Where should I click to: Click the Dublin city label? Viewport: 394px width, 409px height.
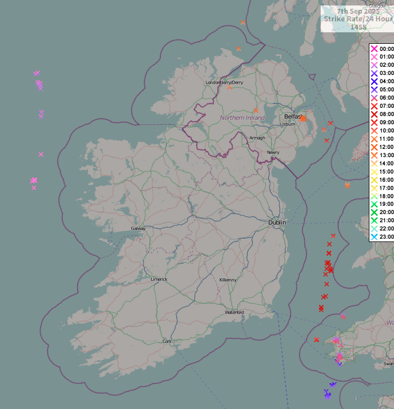277,222
